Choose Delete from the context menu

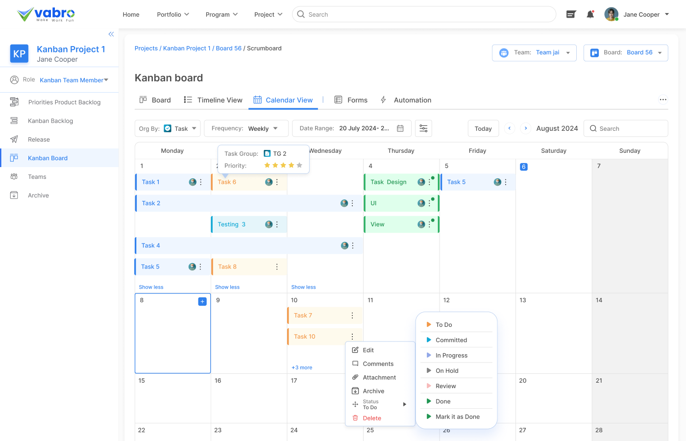372,417
